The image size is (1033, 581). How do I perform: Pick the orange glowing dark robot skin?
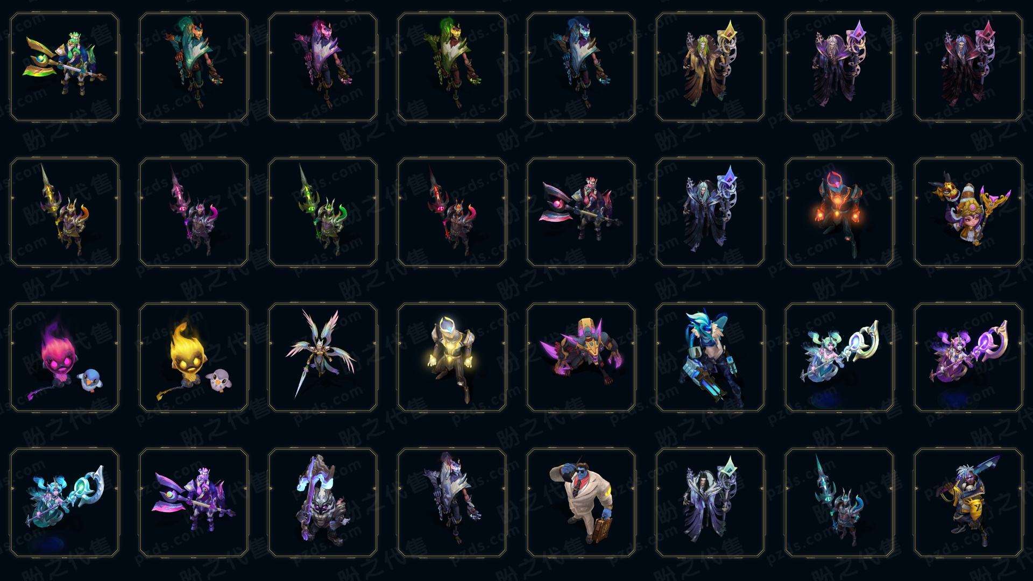point(839,212)
